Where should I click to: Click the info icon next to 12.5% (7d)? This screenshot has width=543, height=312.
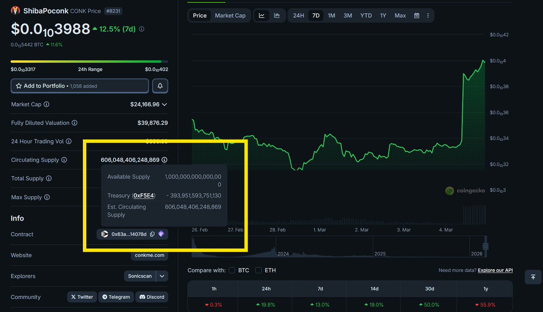[x=142, y=29]
